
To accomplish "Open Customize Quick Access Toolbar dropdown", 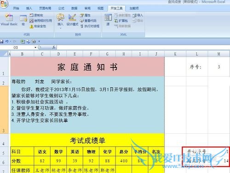I will 39,42.
